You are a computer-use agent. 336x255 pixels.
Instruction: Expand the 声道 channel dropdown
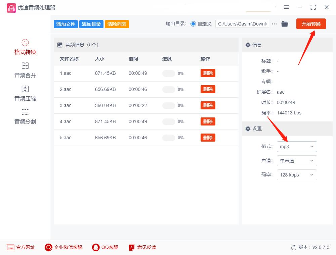tap(297, 161)
